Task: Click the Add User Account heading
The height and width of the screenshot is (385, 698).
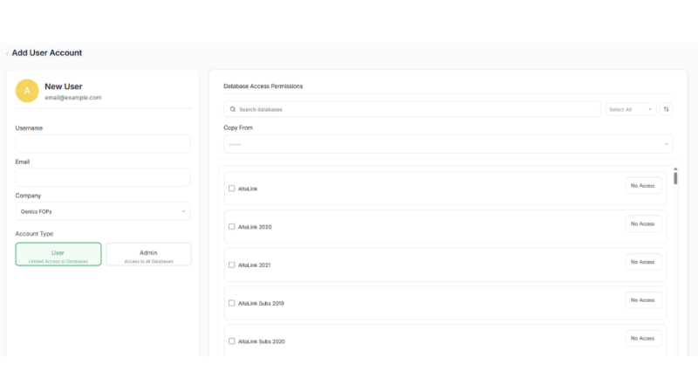Action: 47,53
